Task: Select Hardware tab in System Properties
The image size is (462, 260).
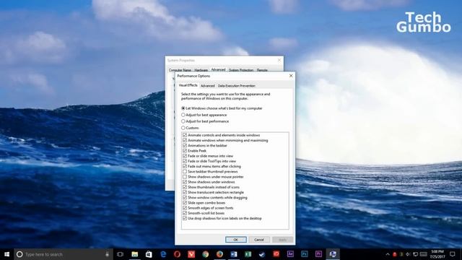Action: pos(201,70)
